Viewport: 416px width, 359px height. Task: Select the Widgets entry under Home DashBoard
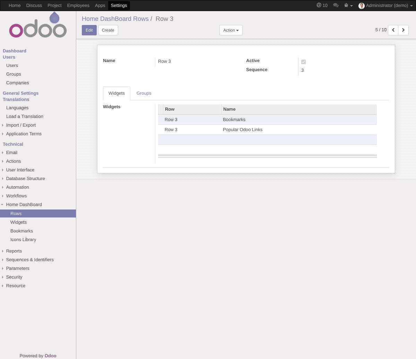(18, 222)
